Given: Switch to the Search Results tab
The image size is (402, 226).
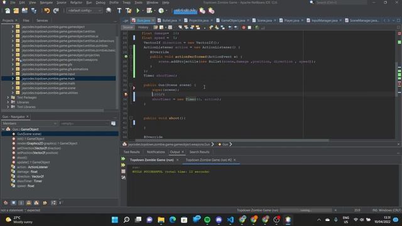Looking at the screenshot, I should pyautogui.click(x=199, y=152).
